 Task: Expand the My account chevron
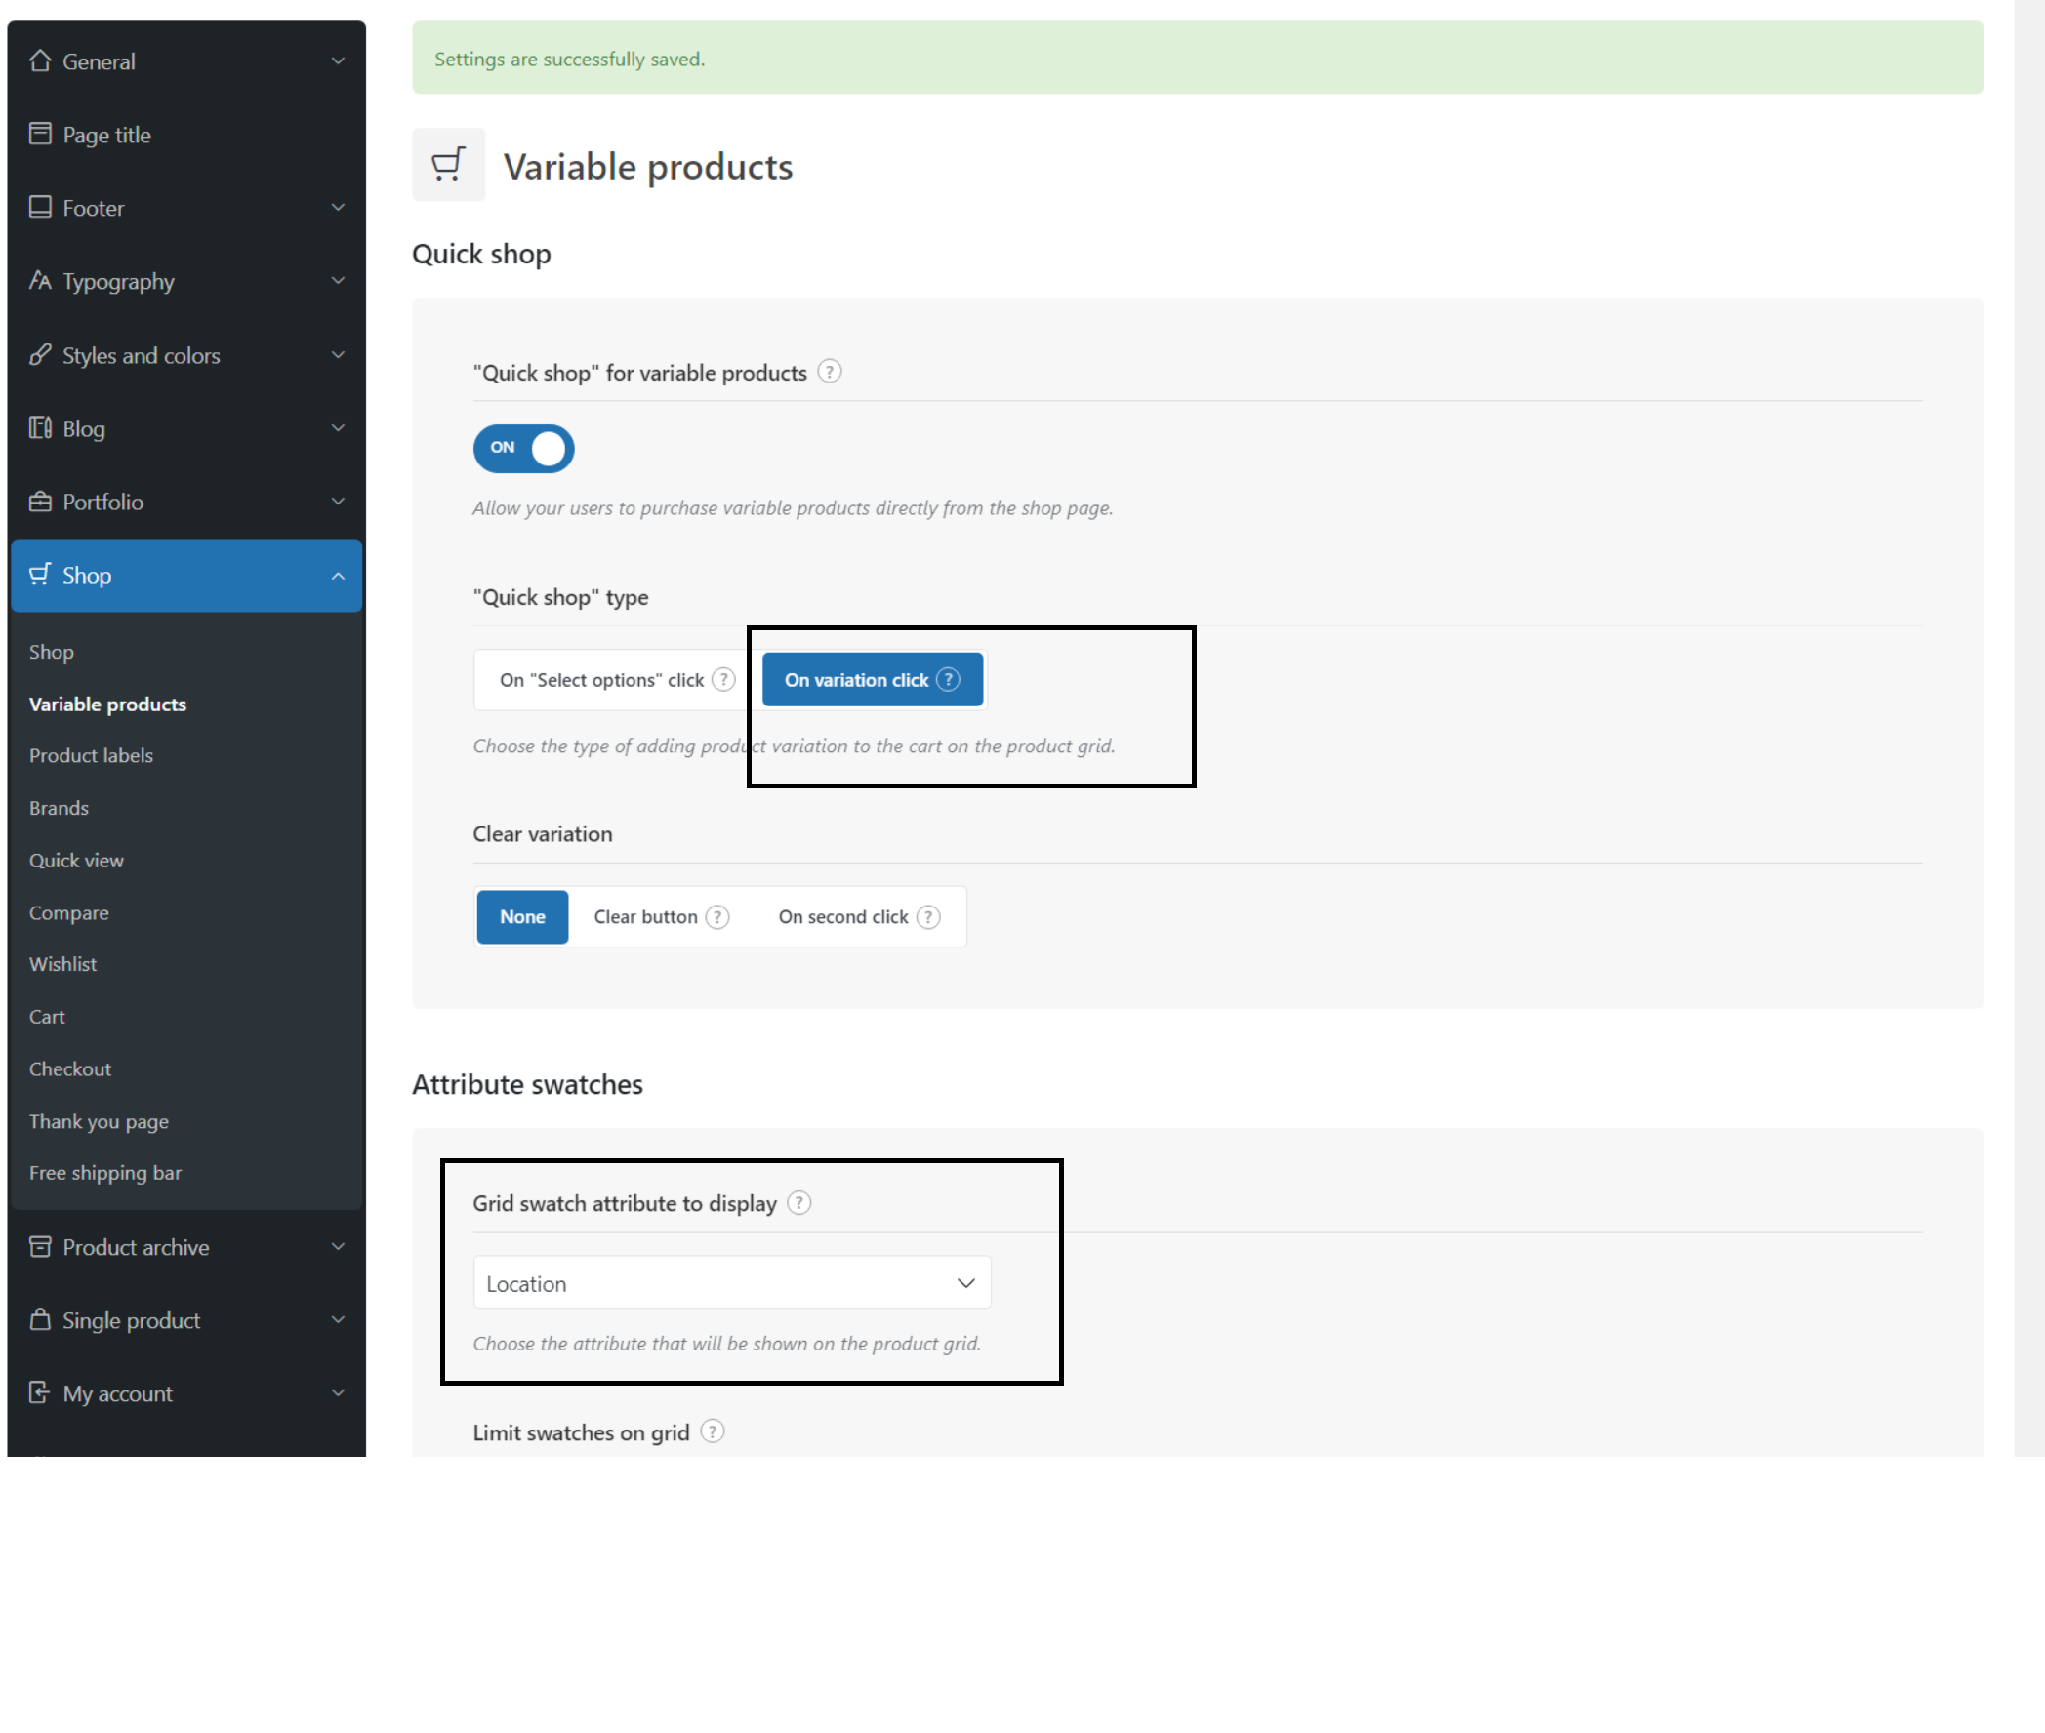[x=338, y=1393]
